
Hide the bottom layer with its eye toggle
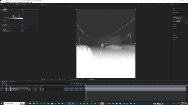pos(1,91)
